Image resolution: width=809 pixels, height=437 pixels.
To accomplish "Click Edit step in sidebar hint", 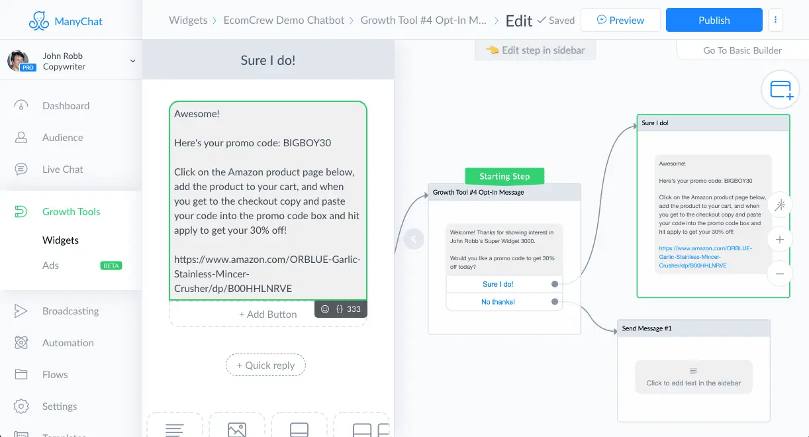I will 536,50.
